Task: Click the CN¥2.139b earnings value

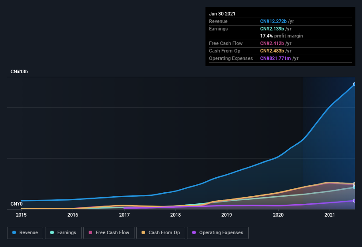Action: point(272,29)
